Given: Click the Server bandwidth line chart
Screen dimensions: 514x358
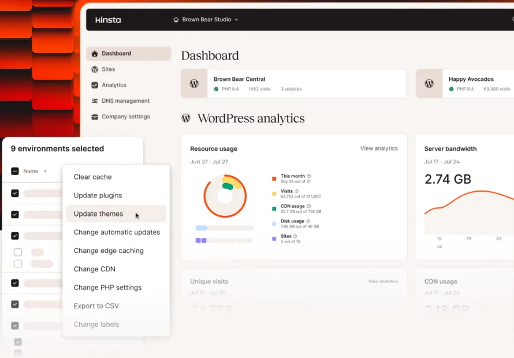Looking at the screenshot, I should point(469,212).
